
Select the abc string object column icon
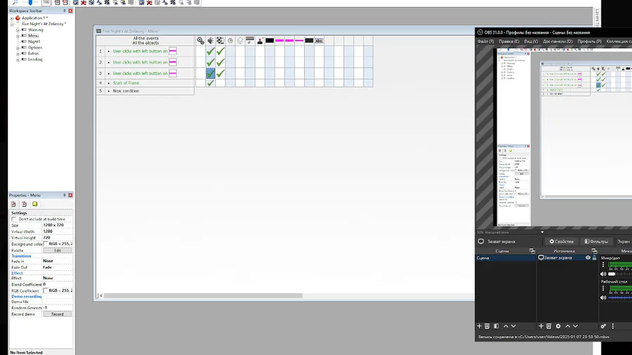(319, 41)
